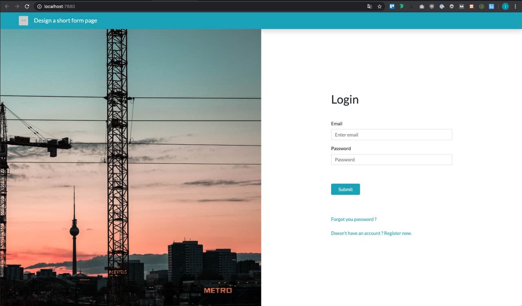Open the Medium 'M' extension icon
This screenshot has height=306, width=522.
point(462,7)
